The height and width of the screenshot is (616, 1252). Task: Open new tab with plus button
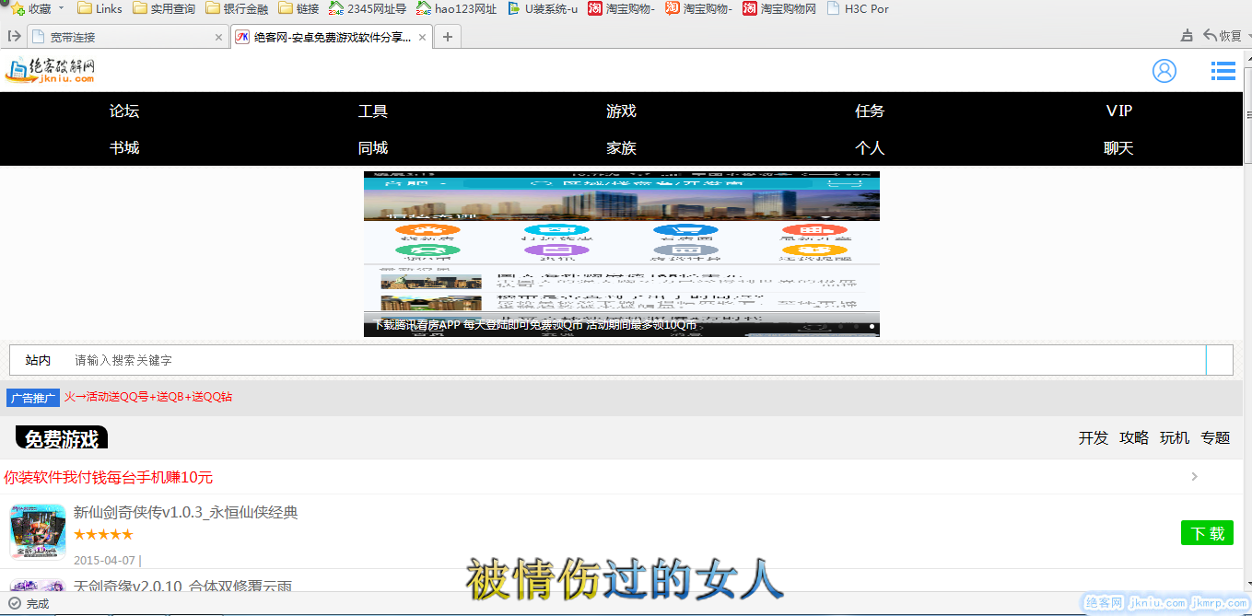448,37
